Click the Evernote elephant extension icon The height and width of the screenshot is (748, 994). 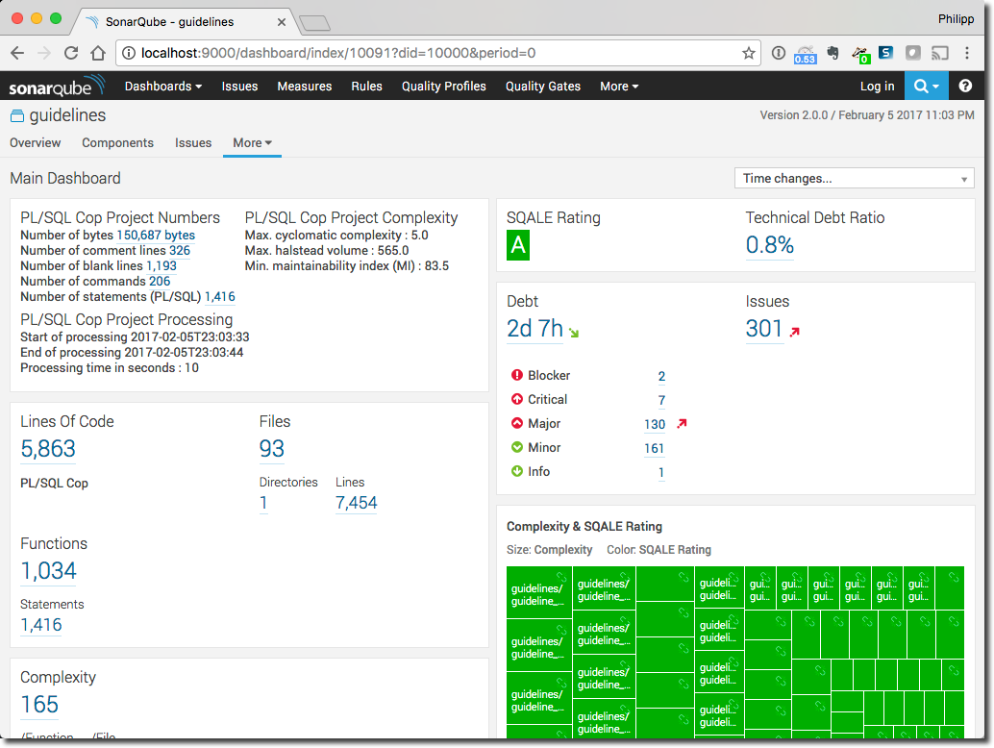tap(833, 53)
